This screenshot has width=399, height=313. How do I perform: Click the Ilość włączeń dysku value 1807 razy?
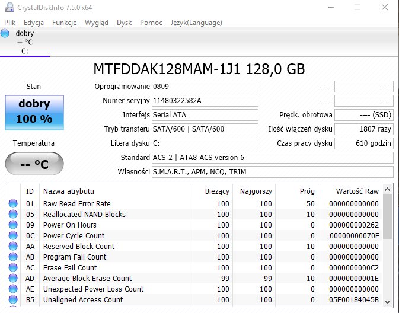364,129
